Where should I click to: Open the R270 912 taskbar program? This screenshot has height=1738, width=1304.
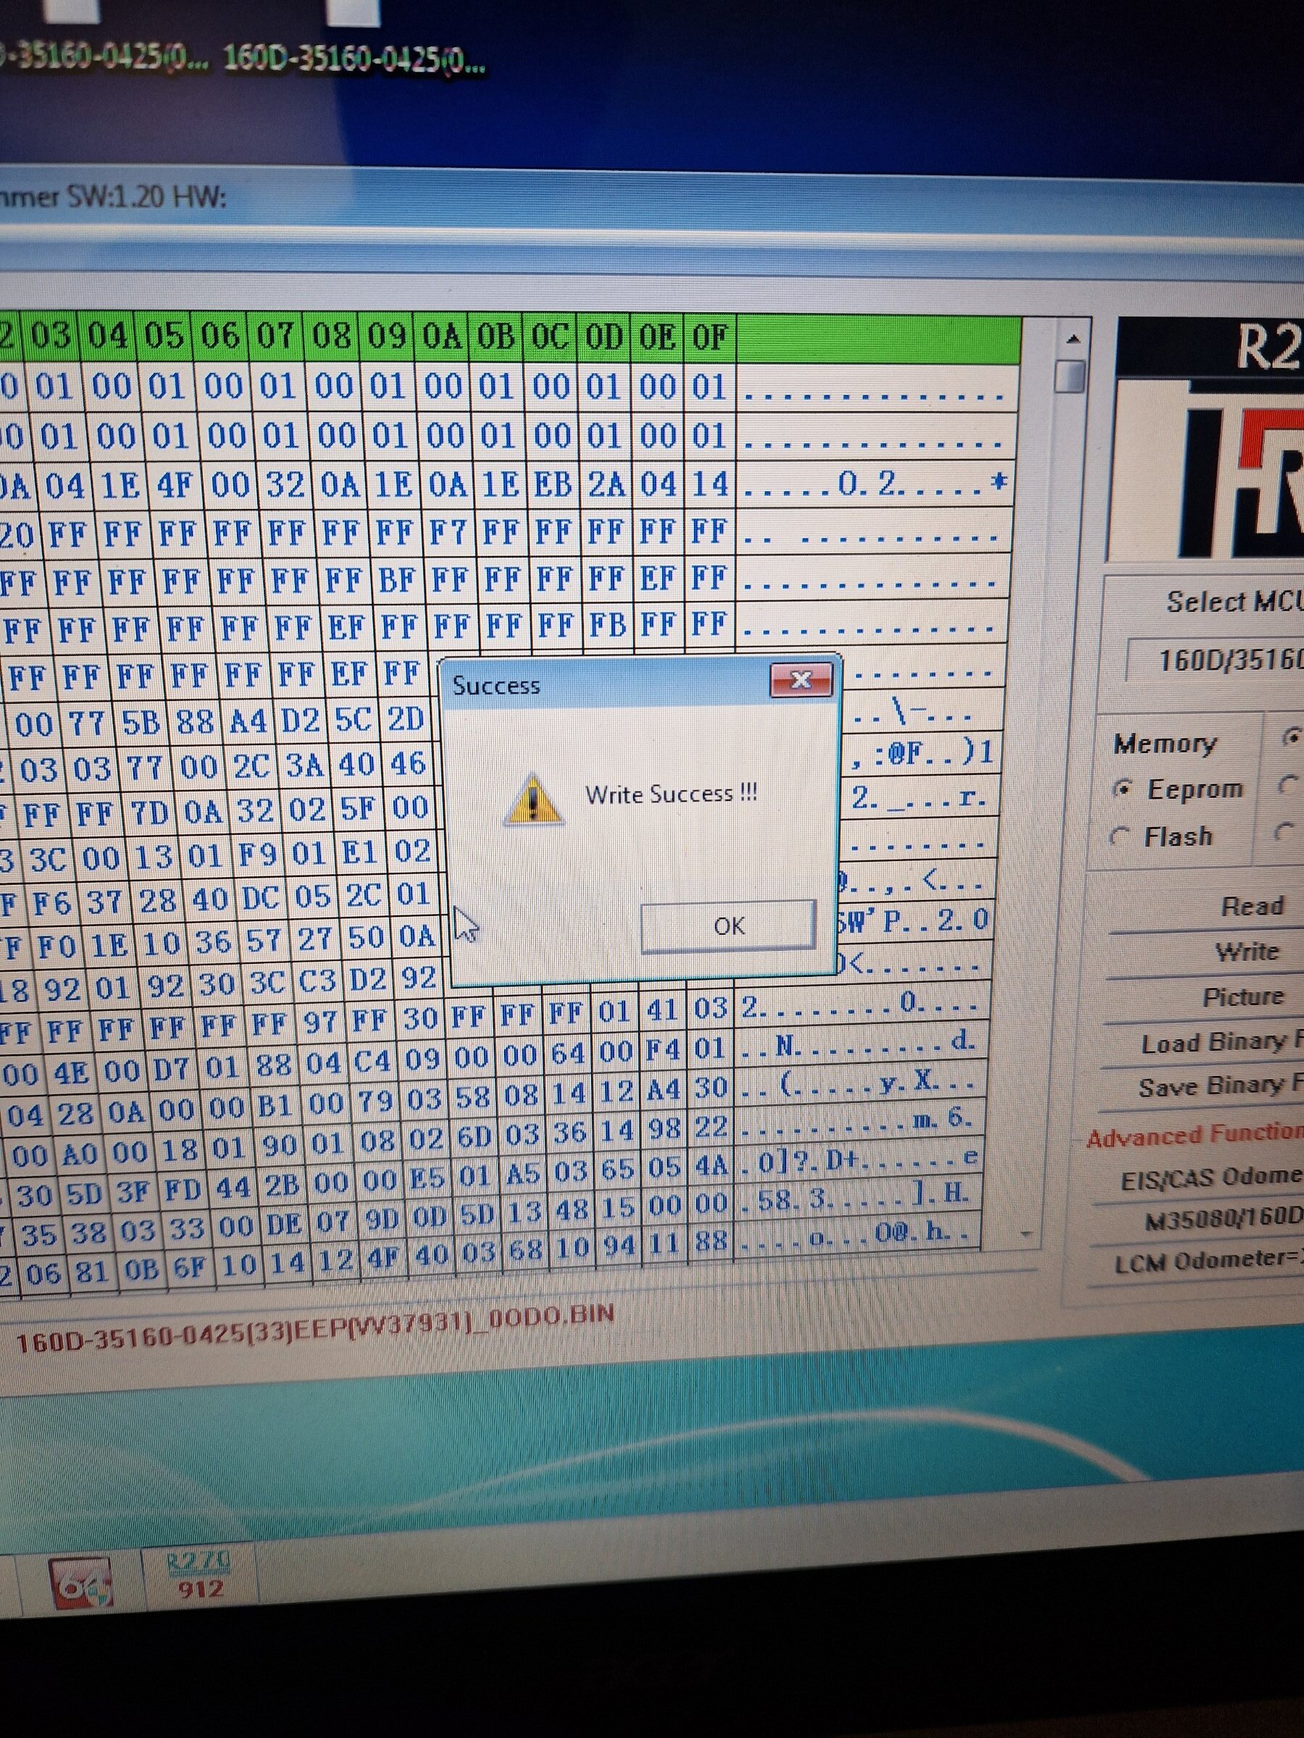click(x=200, y=1575)
